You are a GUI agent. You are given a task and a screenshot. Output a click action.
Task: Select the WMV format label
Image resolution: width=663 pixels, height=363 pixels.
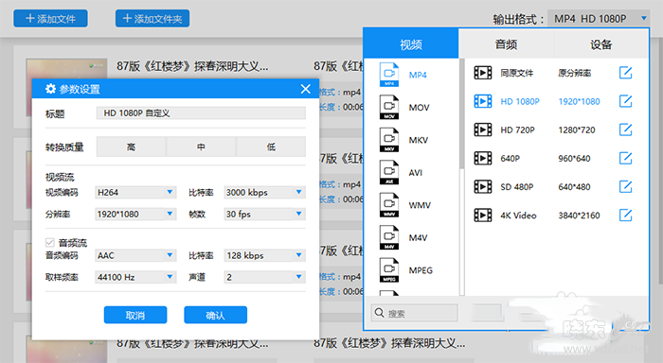420,205
